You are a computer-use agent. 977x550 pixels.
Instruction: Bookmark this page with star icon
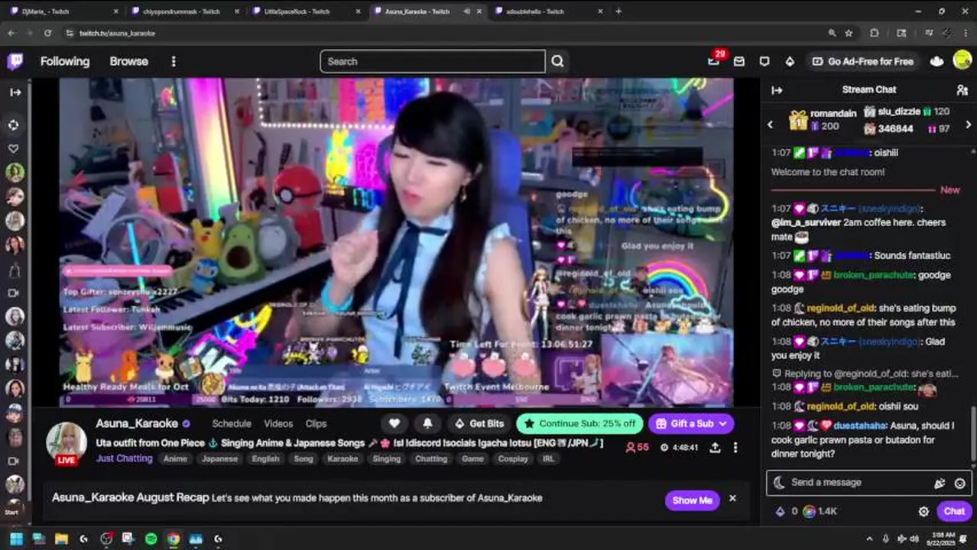coord(849,33)
